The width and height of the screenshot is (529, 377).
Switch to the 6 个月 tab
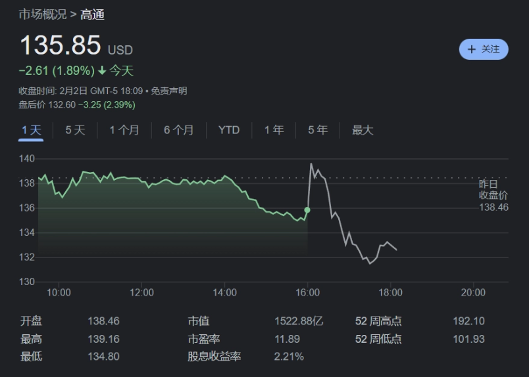coord(178,130)
